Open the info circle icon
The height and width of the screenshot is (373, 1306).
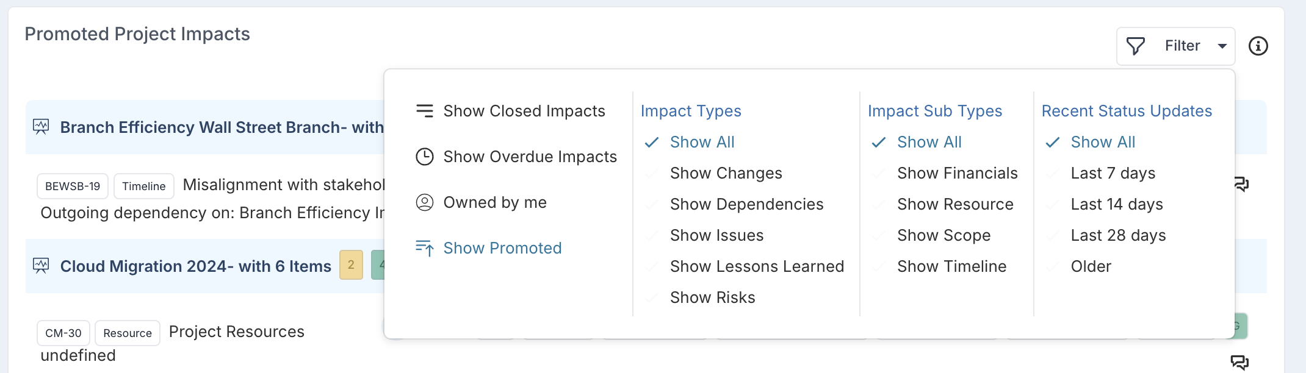1258,46
